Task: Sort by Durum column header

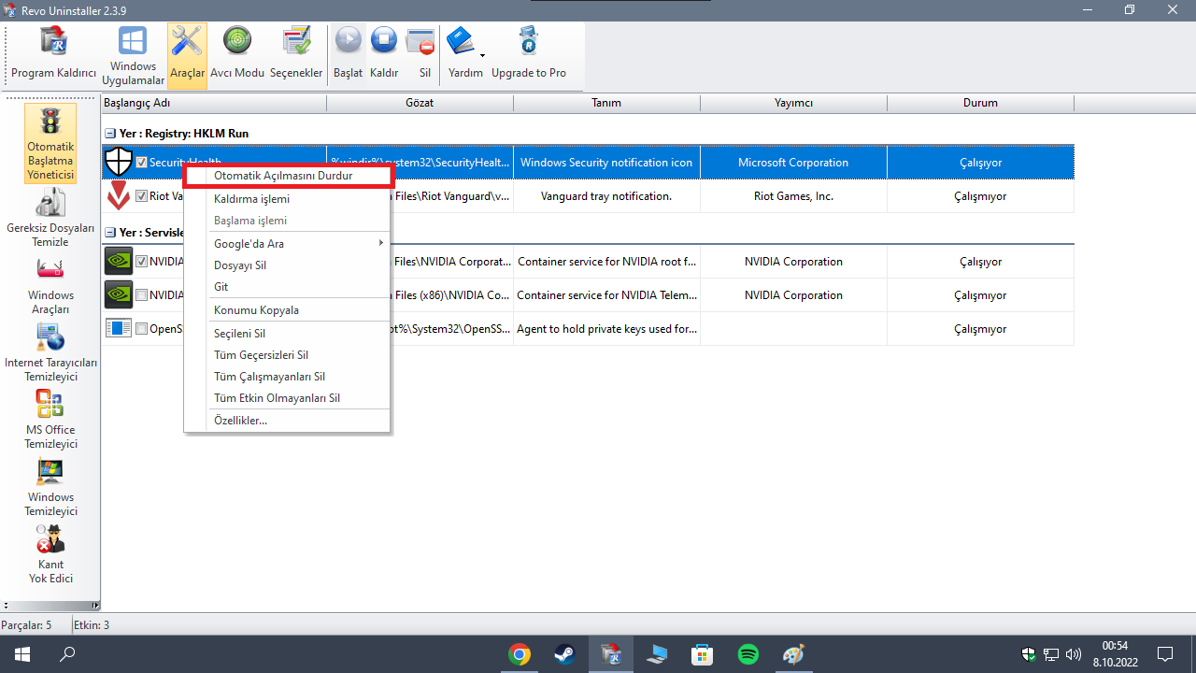Action: pyautogui.click(x=980, y=103)
